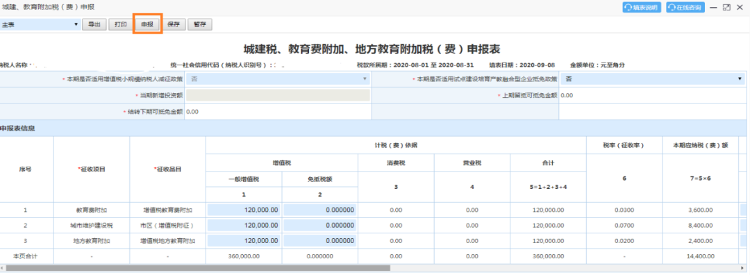Click the 申报表信息 section header

(17, 128)
